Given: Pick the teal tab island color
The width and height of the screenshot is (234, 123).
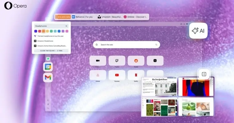Looking at the screenshot, I should [55, 31].
